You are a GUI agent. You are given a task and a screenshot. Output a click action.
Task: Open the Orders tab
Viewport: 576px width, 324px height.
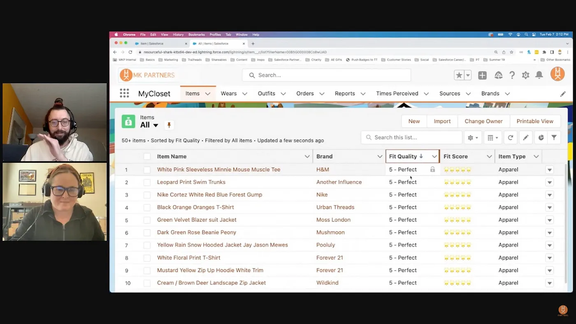coord(305,93)
